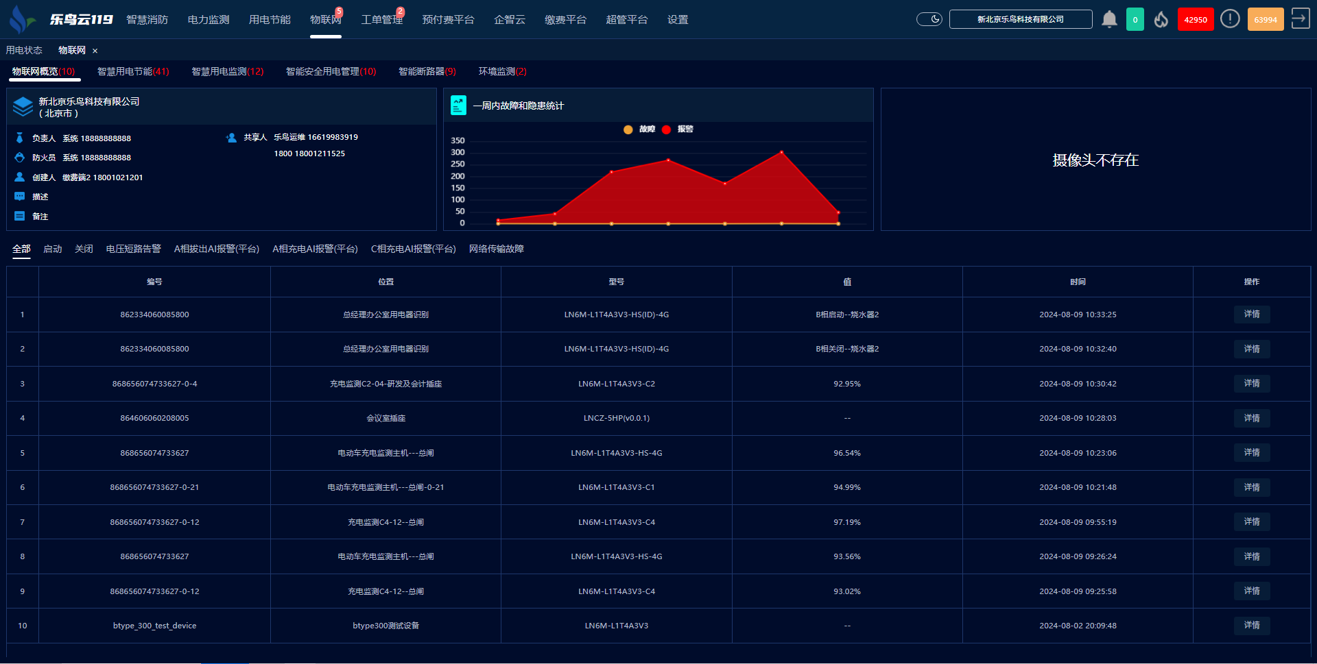
Task: Open the 物联网 top menu
Action: pyautogui.click(x=325, y=20)
